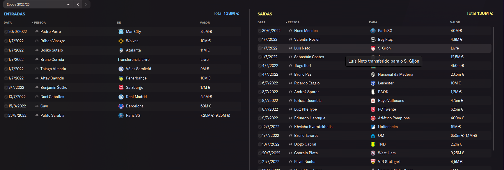Go to the previous season arrow
The width and height of the screenshot is (504, 170).
(78, 4)
